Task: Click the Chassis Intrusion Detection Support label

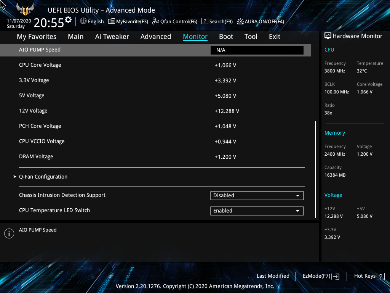Action: (62, 195)
